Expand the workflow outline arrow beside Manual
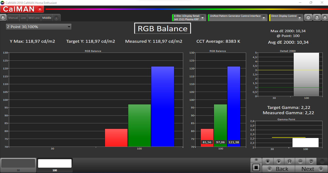 click(x=3, y=17)
